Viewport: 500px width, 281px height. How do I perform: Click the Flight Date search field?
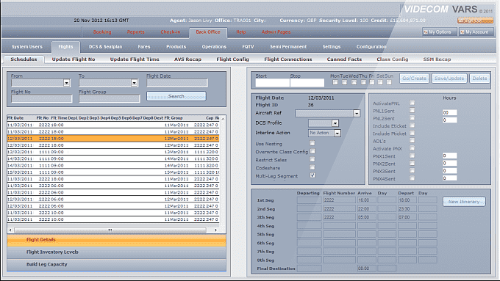tap(177, 83)
